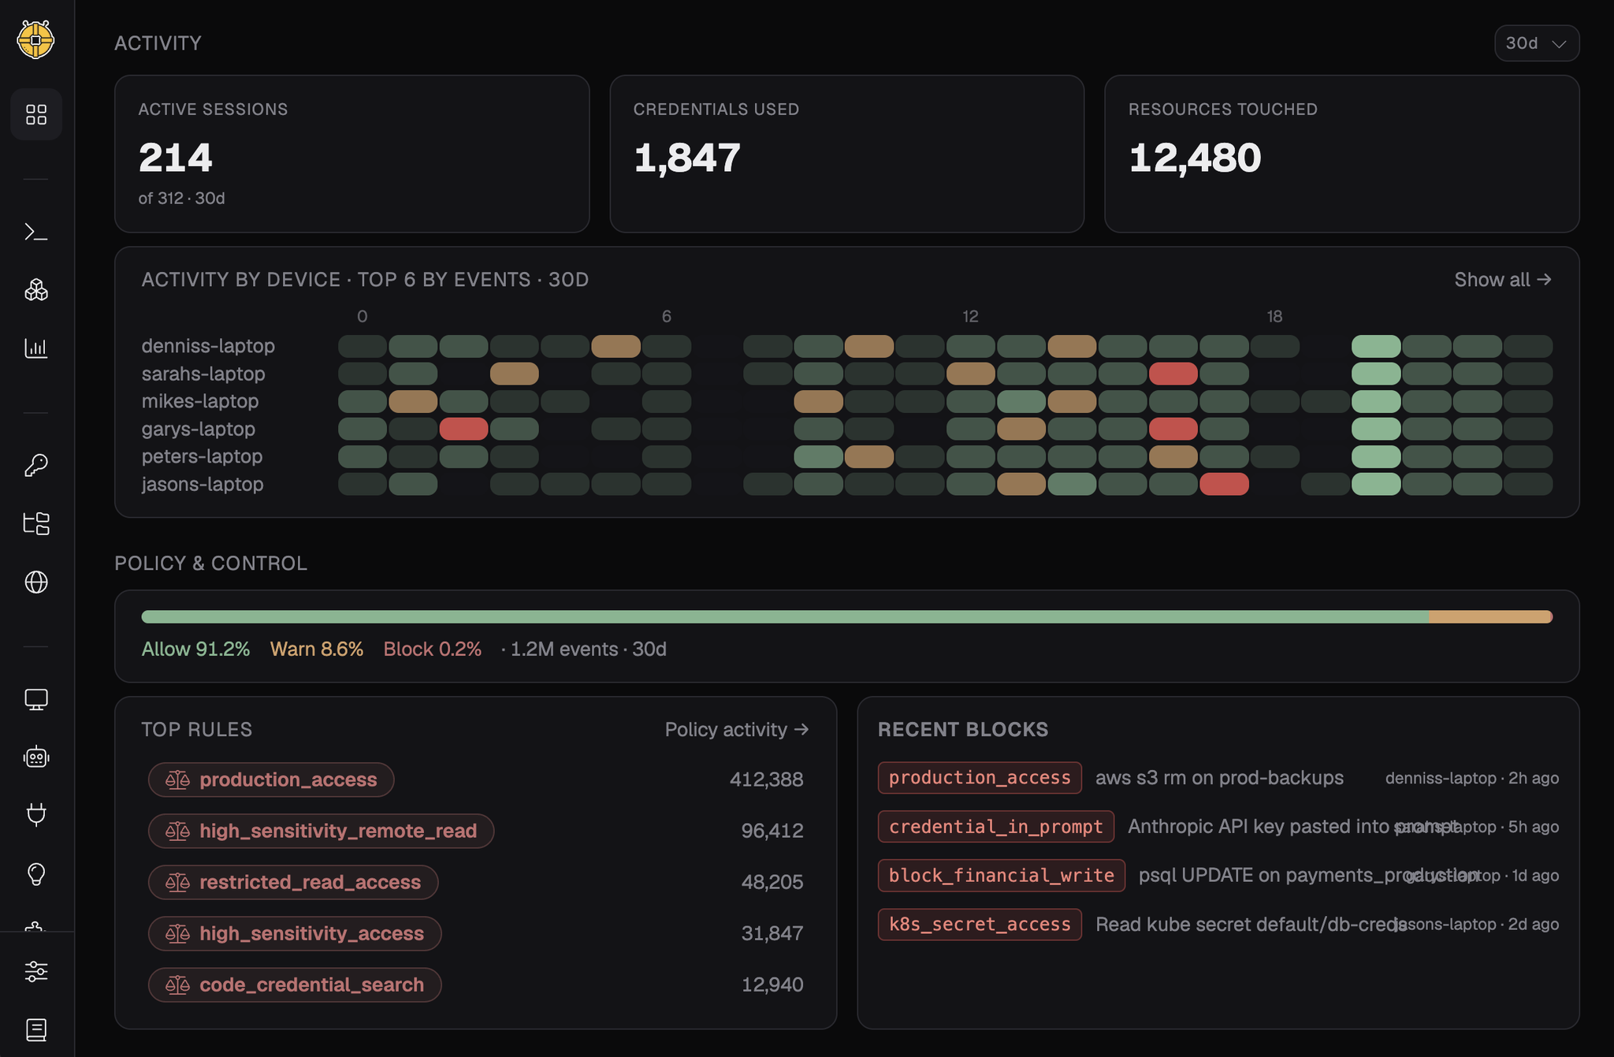The width and height of the screenshot is (1614, 1057).
Task: Click credential_in_prompt block tag
Action: click(996, 827)
